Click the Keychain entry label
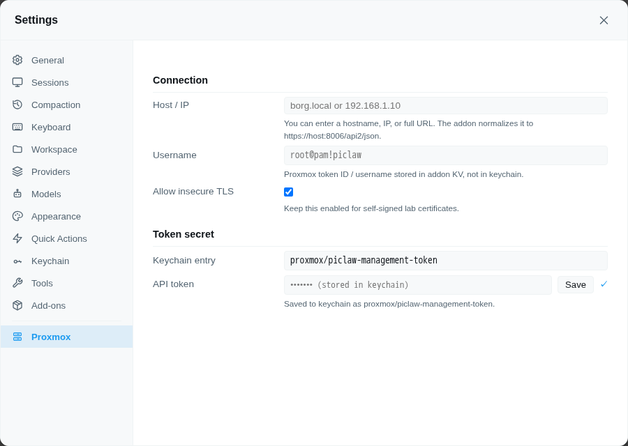Screen dimensions: 628x446 (x=184, y=260)
